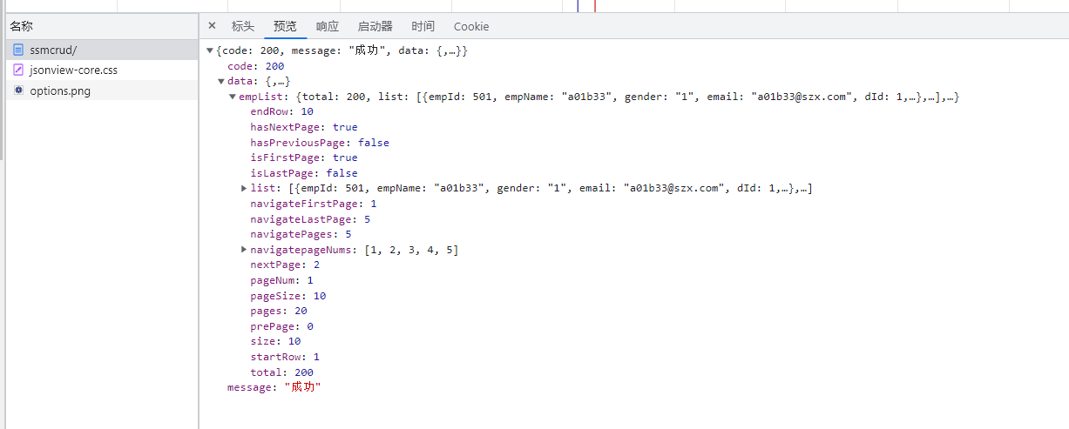The height and width of the screenshot is (429, 1069).
Task: Click the code: 200 line
Action: [x=255, y=66]
